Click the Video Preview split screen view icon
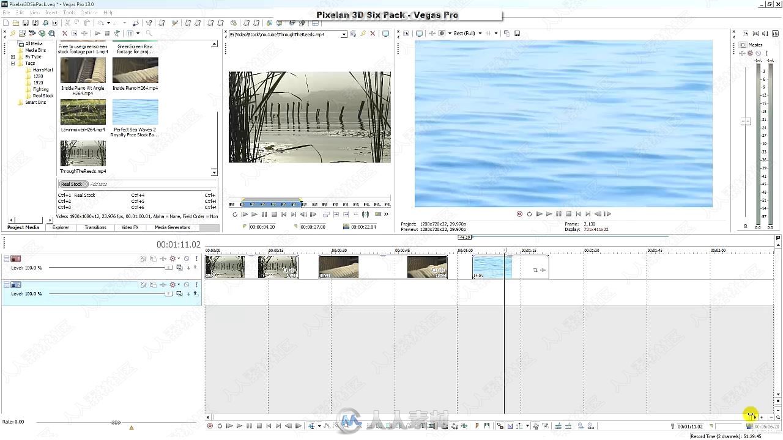This screenshot has width=783, height=440. pos(442,33)
